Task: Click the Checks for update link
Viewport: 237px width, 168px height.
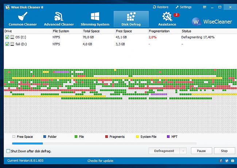Action: (x=100, y=161)
